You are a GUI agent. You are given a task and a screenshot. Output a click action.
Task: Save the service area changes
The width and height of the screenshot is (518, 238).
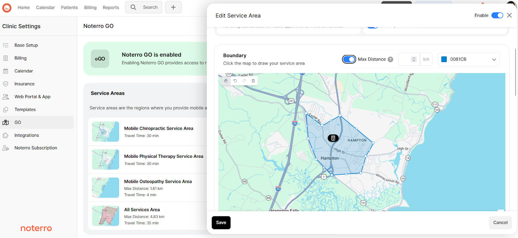pos(221,222)
